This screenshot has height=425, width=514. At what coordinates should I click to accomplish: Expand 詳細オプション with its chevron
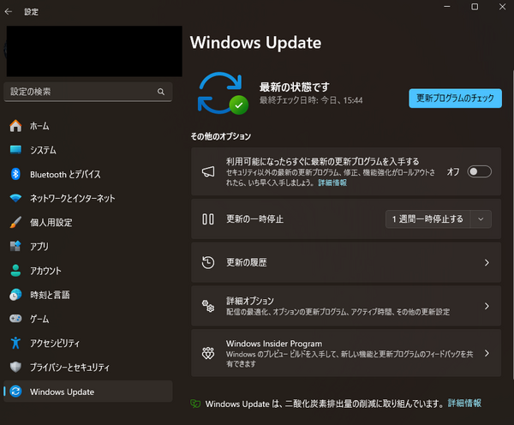pyautogui.click(x=487, y=306)
